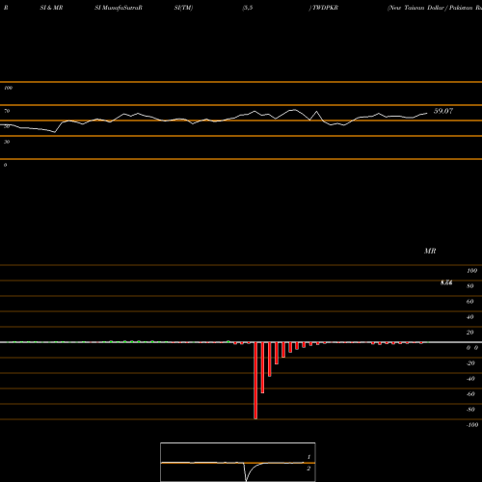Click the New Taiwan Dollar / Pakistan title text

click(435, 8)
